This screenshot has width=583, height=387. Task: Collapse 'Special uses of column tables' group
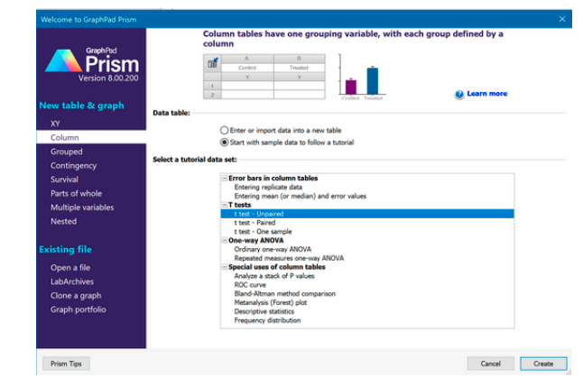tap(224, 267)
